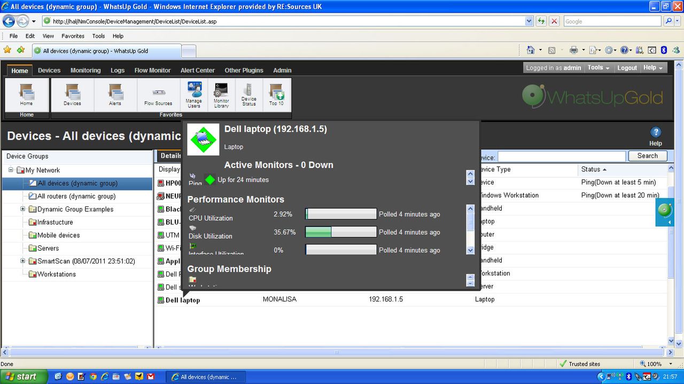Image resolution: width=684 pixels, height=384 pixels.
Task: Click the Disk Utilization progress bar
Action: point(341,232)
